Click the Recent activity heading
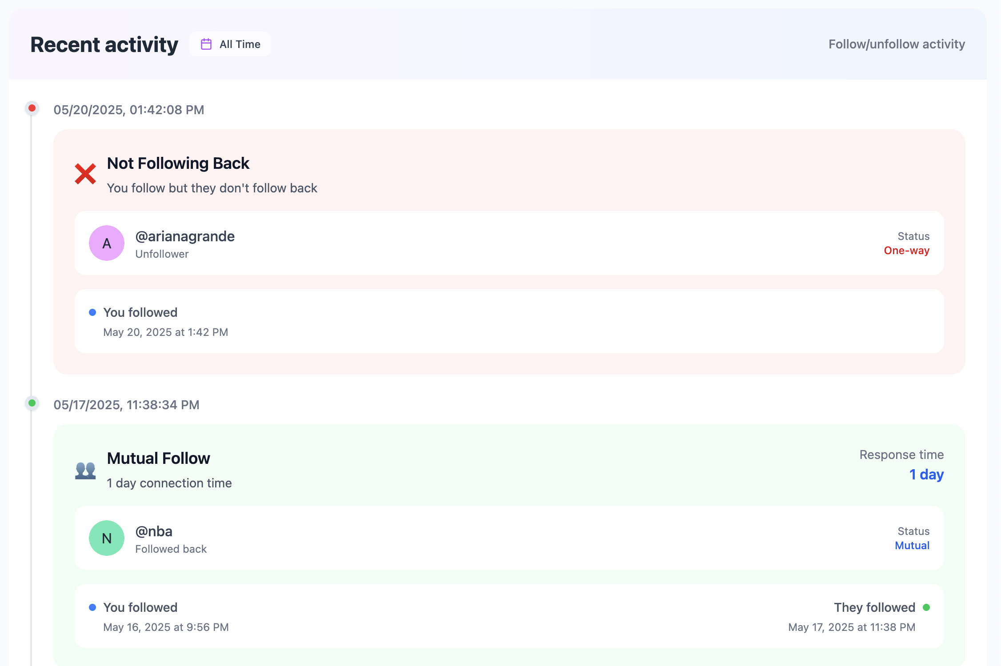 (x=104, y=44)
